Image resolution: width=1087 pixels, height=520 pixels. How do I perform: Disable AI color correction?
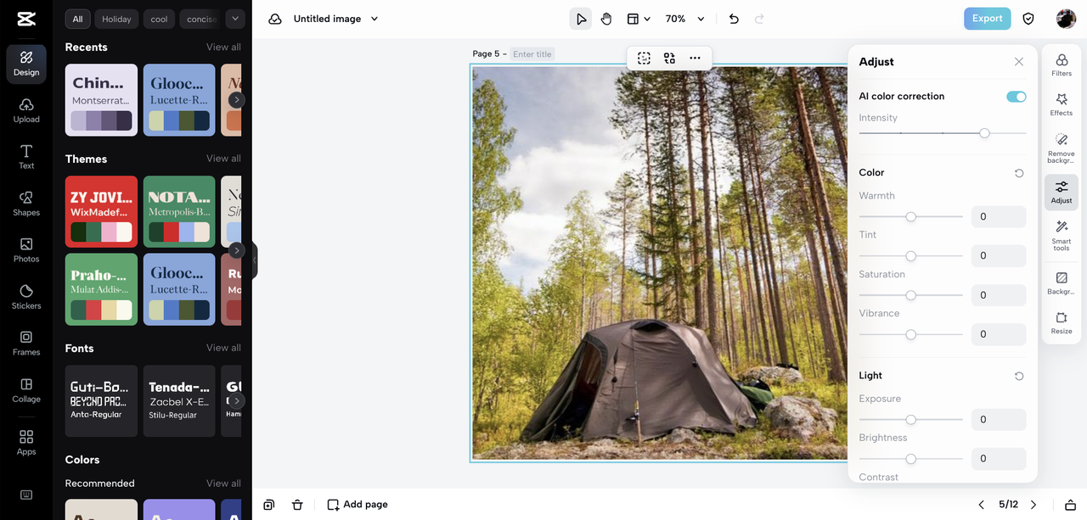1016,96
